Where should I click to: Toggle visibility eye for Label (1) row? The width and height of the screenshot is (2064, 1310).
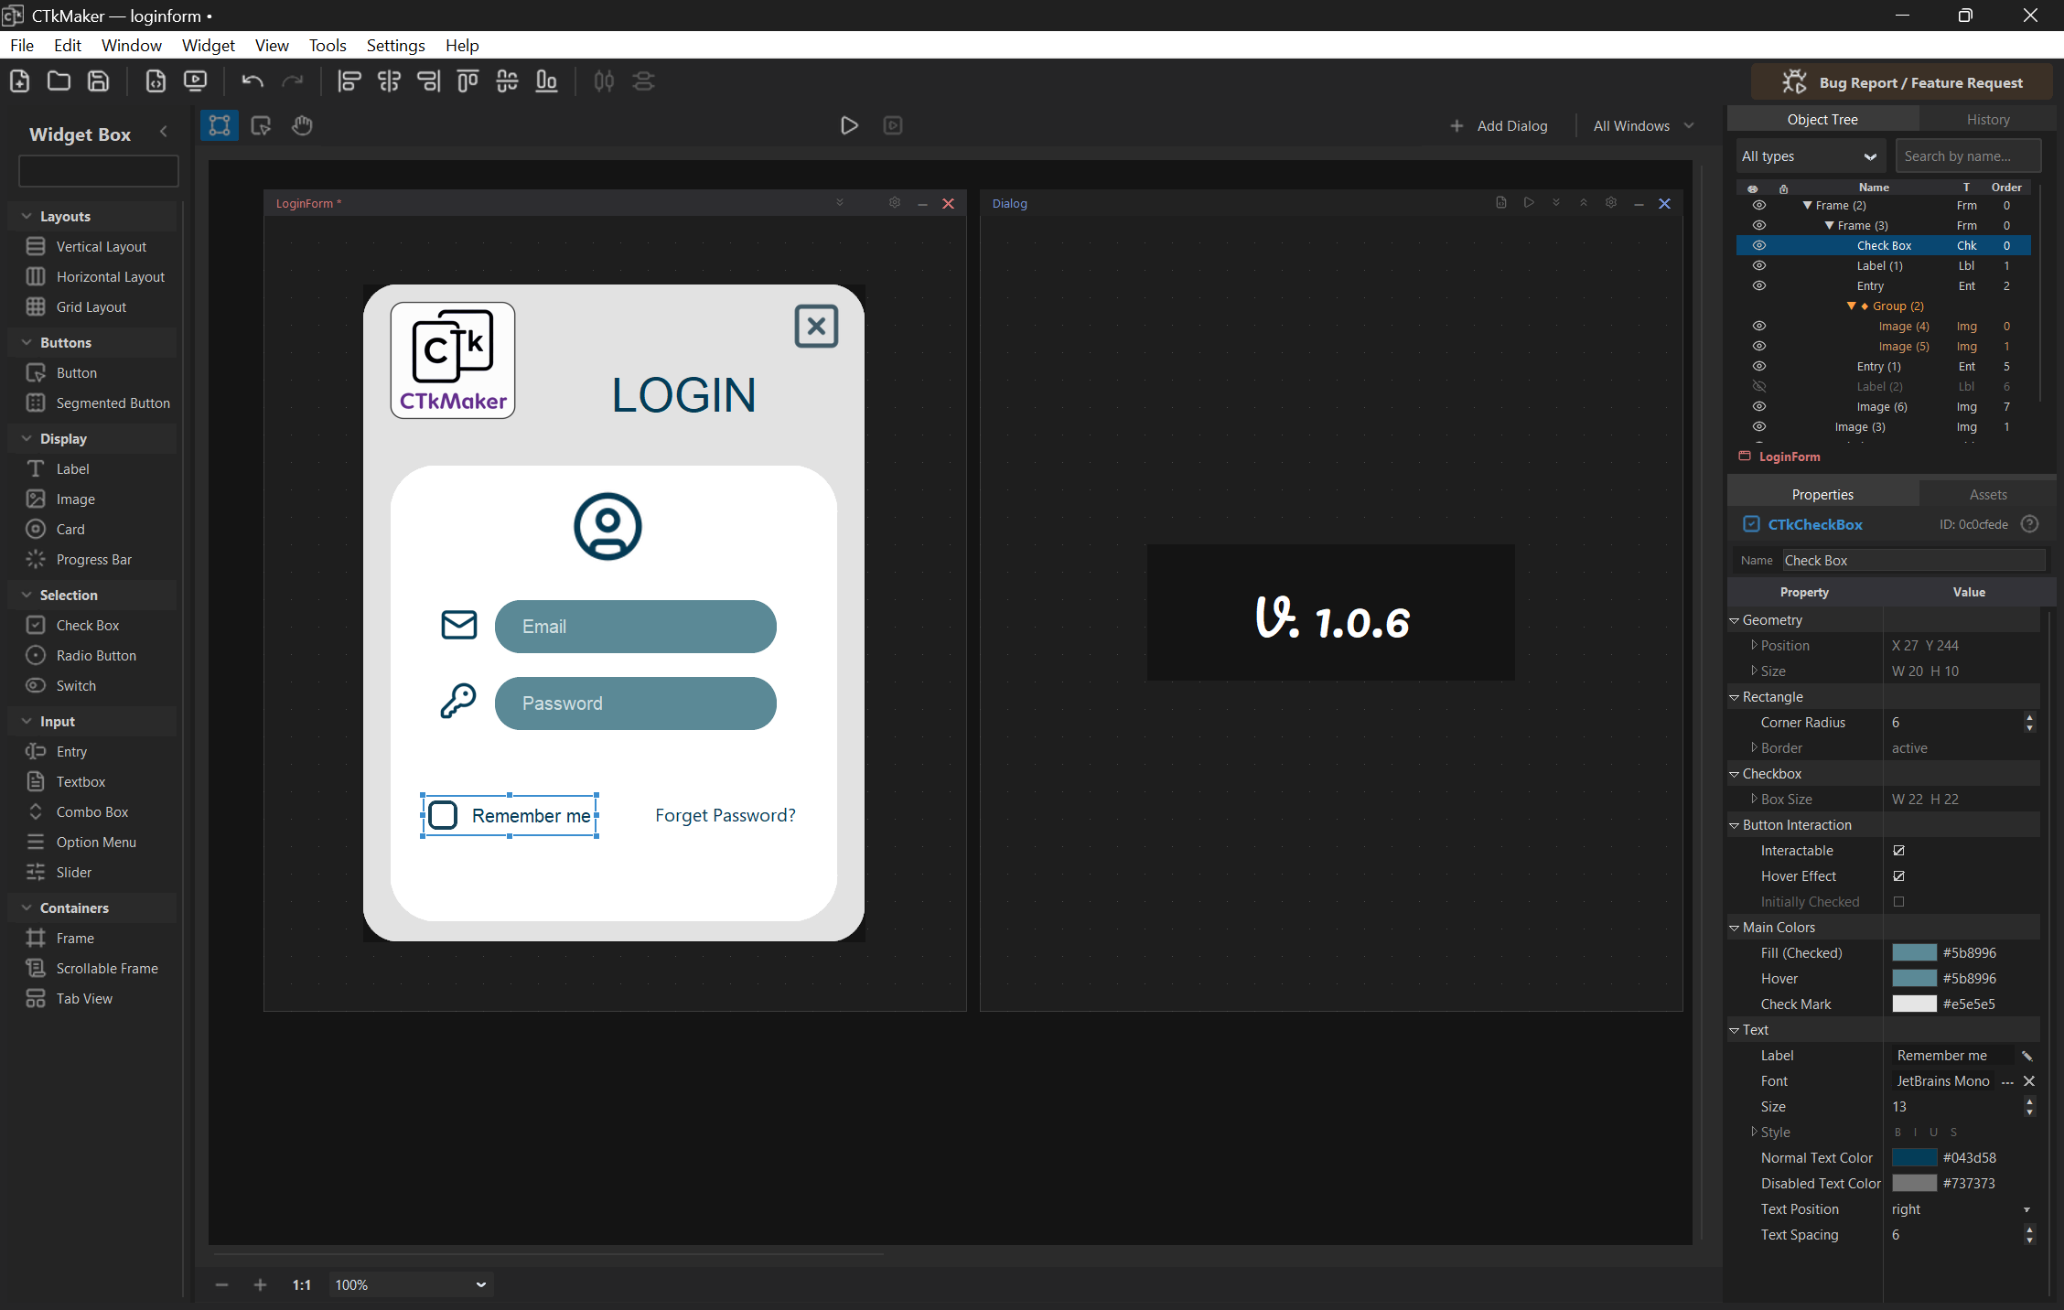click(x=1758, y=265)
